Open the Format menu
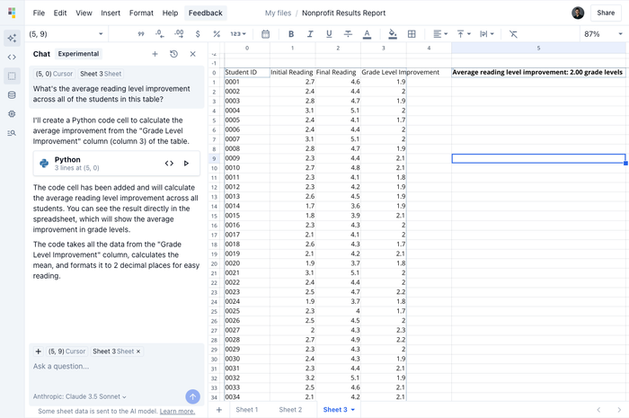This screenshot has height=418, width=629. coord(141,13)
